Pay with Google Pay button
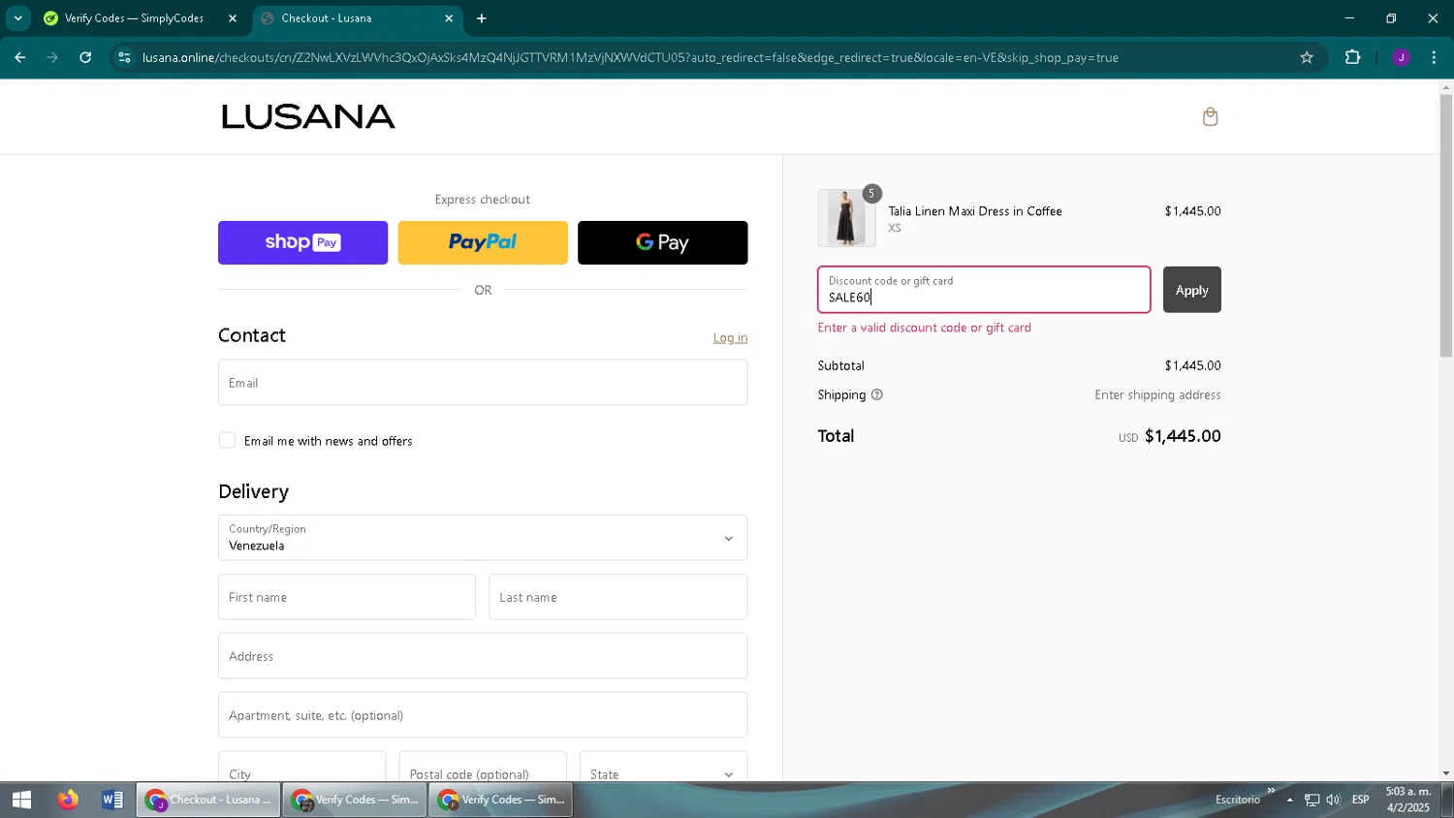The image size is (1454, 818). [663, 242]
